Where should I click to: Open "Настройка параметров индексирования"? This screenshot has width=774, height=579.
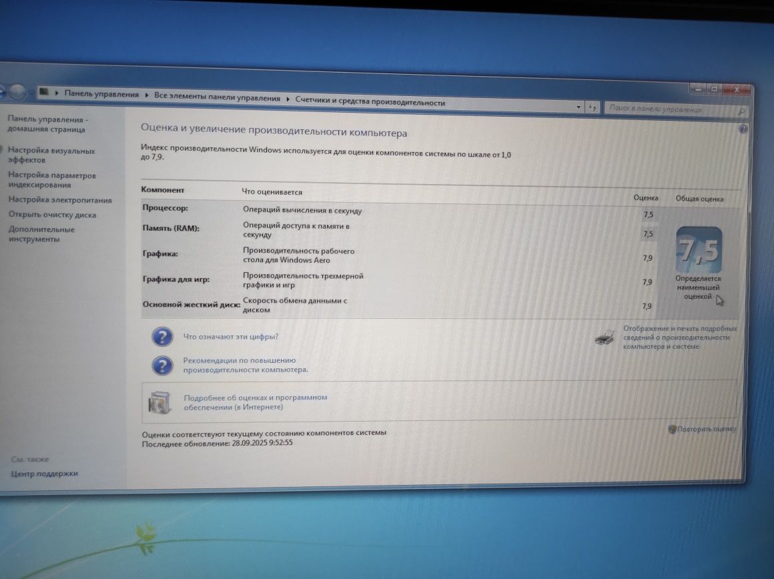point(52,179)
